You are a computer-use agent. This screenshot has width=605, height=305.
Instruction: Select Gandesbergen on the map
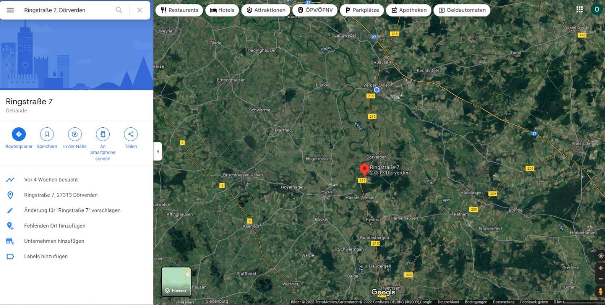374,238
